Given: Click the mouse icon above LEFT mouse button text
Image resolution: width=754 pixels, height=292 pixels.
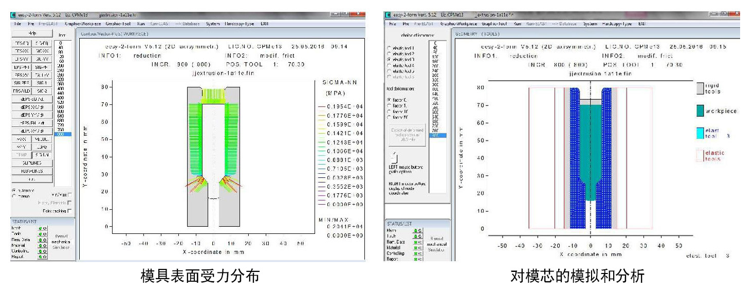Looking at the screenshot, I should pos(393,155).
